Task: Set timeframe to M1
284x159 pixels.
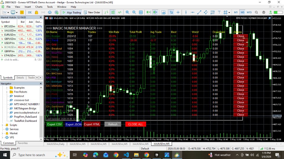Action: 236,12
